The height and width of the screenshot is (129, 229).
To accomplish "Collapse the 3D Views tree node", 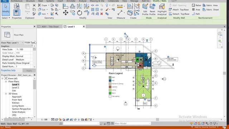I will coord(6,94).
